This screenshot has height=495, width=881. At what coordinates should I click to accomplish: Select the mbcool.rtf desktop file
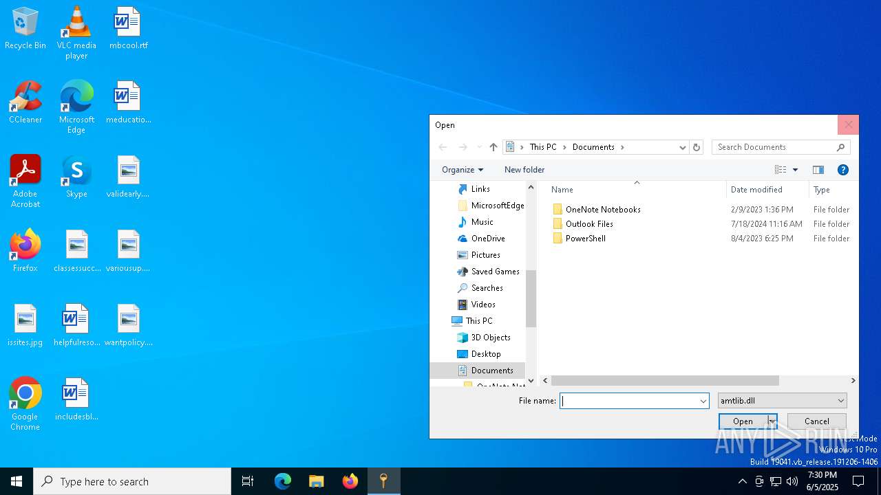click(128, 29)
